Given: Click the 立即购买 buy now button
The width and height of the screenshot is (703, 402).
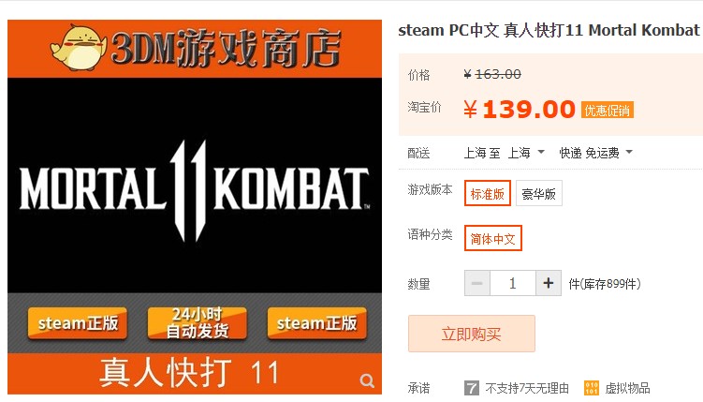Looking at the screenshot, I should 471,334.
